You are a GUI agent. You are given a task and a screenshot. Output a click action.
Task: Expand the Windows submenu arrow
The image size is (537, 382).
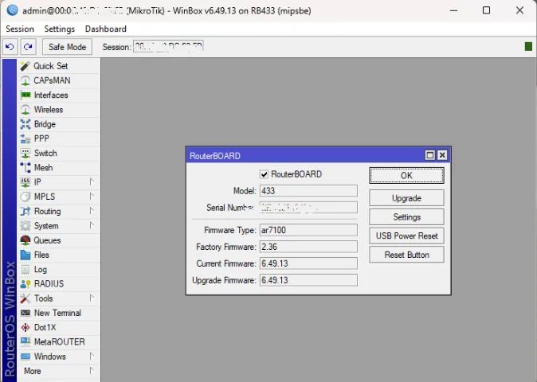92,356
